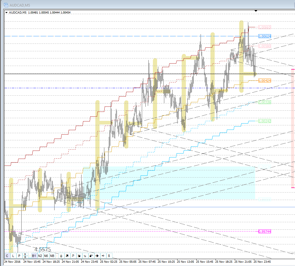This screenshot has width=295, height=266.
Task: Click the bold down-right arrow icon
Action: tap(79, 256)
